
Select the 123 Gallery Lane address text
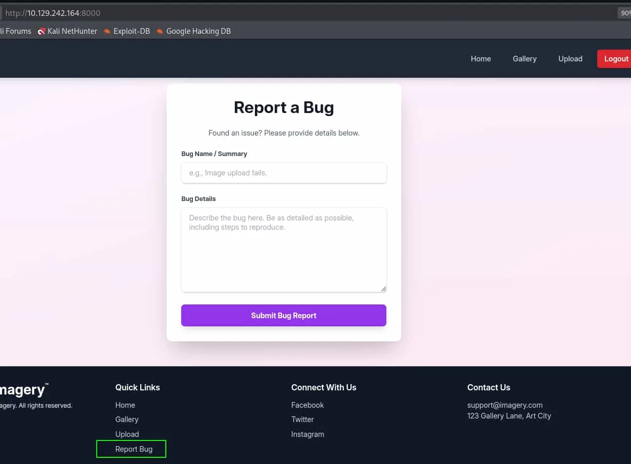[x=509, y=416]
